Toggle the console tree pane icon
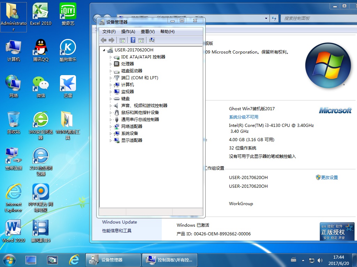357x267 pixels. [x=122, y=40]
